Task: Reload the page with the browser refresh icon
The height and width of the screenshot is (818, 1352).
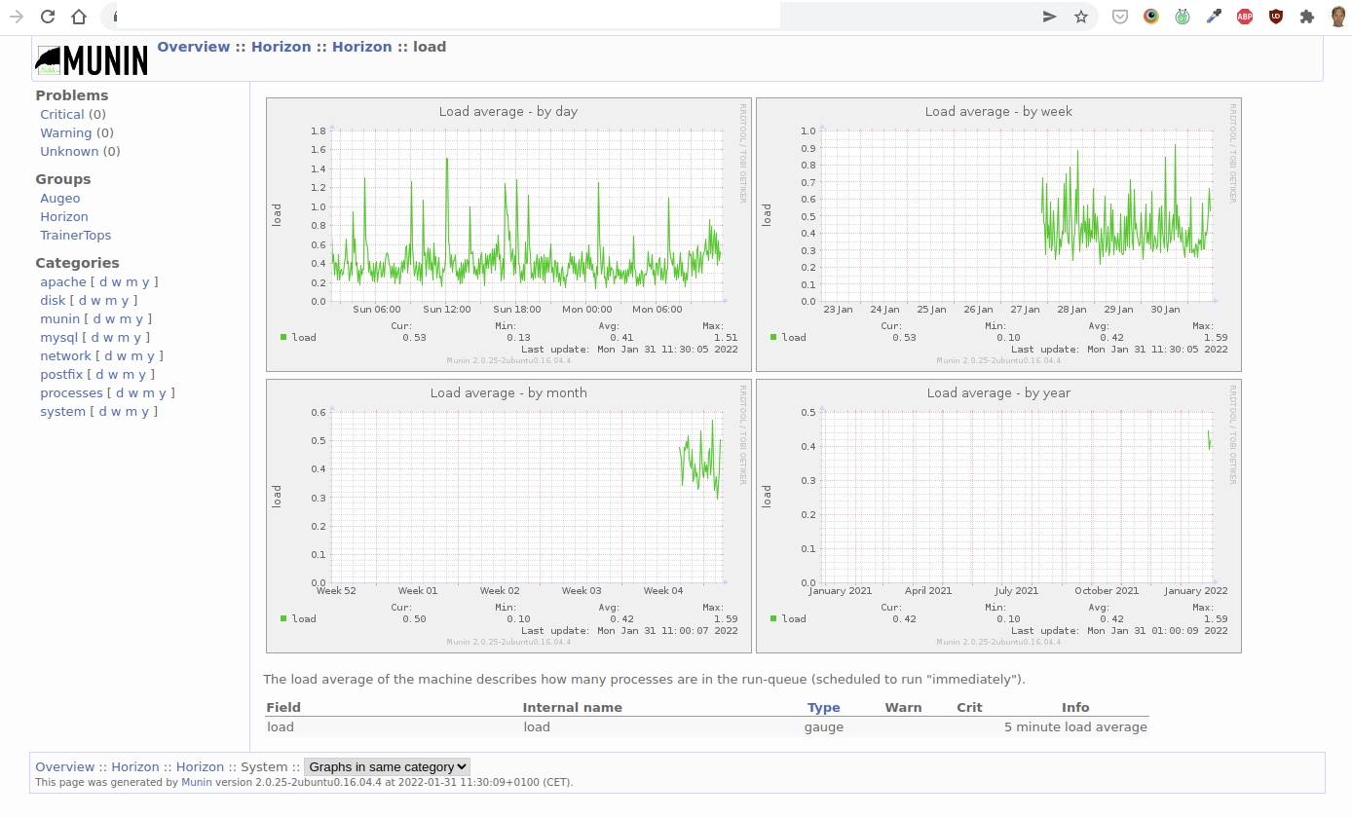Action: click(48, 17)
